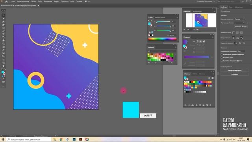This screenshot has width=252, height=142.
Task: Open Swatch Libraries menu icon
Action: tap(185, 105)
